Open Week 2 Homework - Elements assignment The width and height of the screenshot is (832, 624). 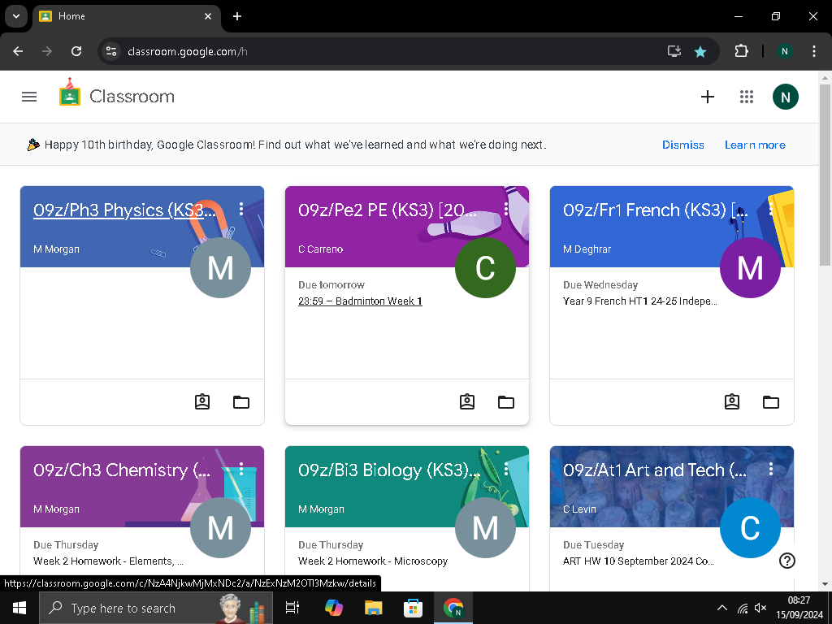(x=108, y=561)
